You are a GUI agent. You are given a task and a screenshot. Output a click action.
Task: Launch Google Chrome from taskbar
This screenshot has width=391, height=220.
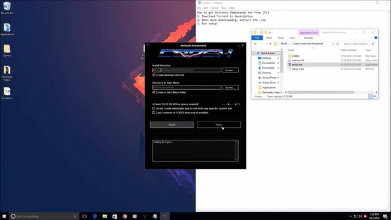tap(125, 216)
